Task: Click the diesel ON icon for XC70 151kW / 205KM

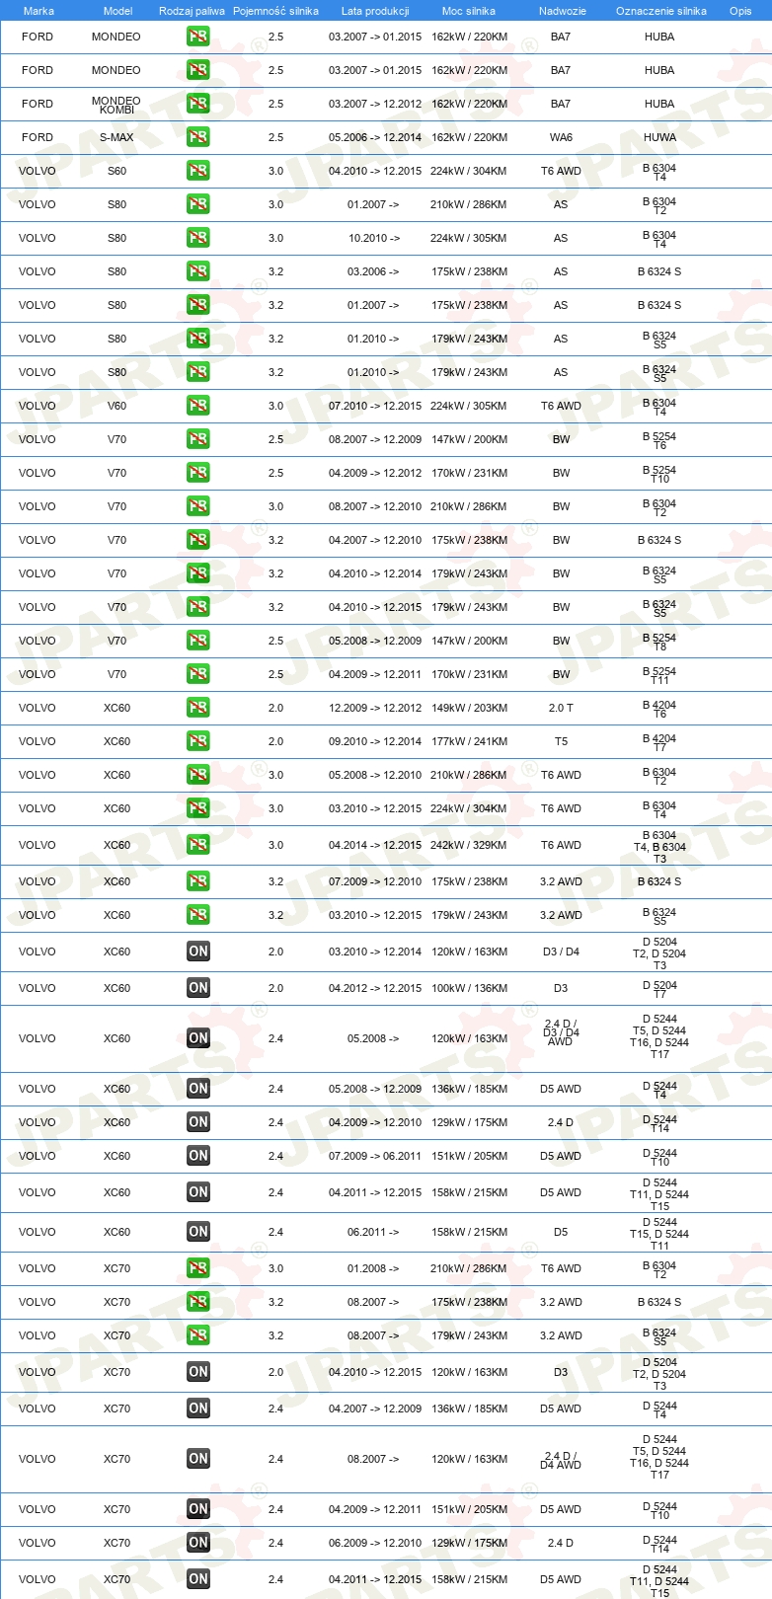Action: pos(198,1509)
